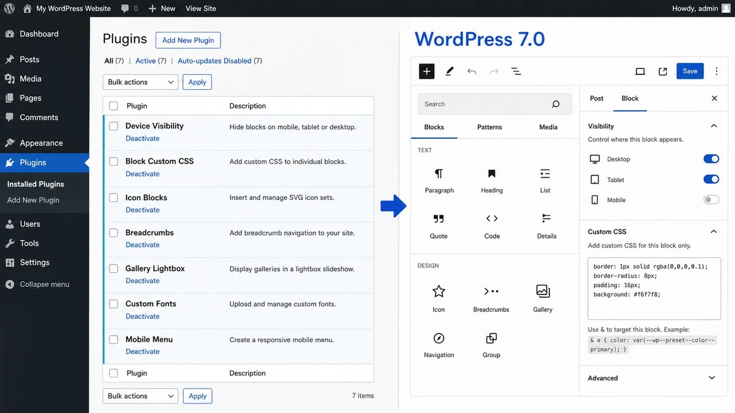Click the block Search input field
Screen dimensions: 735x413
[494, 104]
